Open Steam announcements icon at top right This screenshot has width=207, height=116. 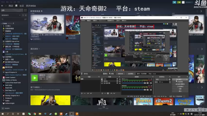pyautogui.click(x=174, y=2)
